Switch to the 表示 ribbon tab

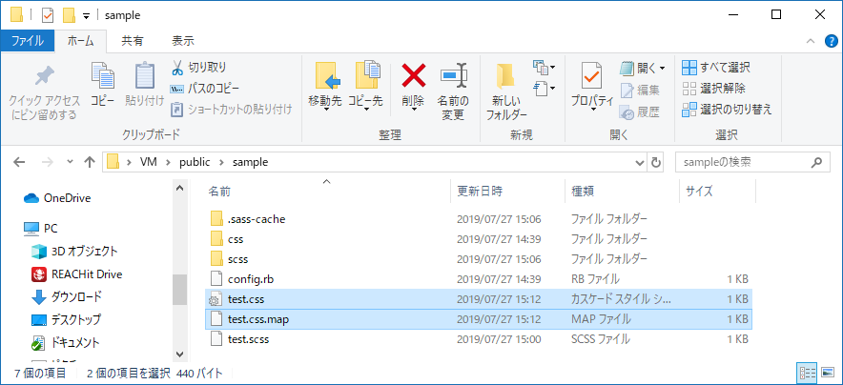click(183, 40)
